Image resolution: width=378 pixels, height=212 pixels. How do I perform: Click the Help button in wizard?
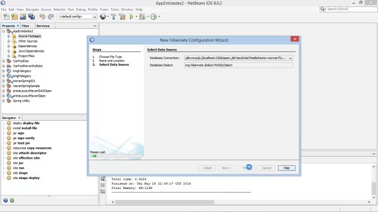286,168
